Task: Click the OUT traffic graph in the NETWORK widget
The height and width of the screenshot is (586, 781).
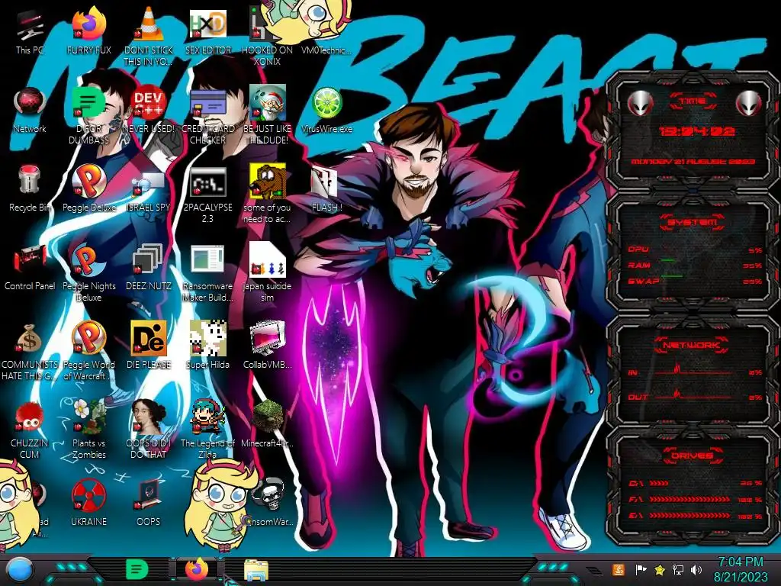Action: pyautogui.click(x=693, y=395)
